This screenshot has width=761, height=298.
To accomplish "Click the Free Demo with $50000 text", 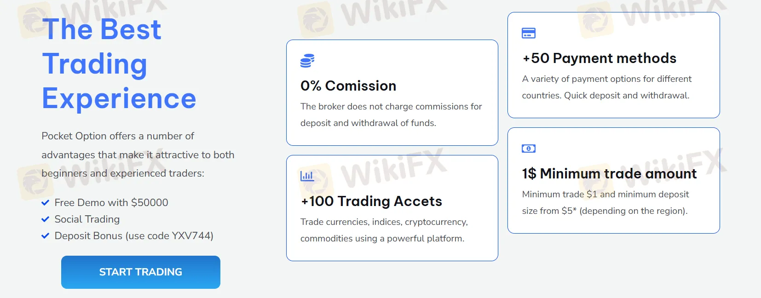I will (111, 203).
